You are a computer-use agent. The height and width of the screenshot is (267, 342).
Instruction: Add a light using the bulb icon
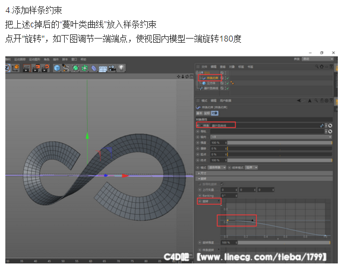click(x=122, y=68)
